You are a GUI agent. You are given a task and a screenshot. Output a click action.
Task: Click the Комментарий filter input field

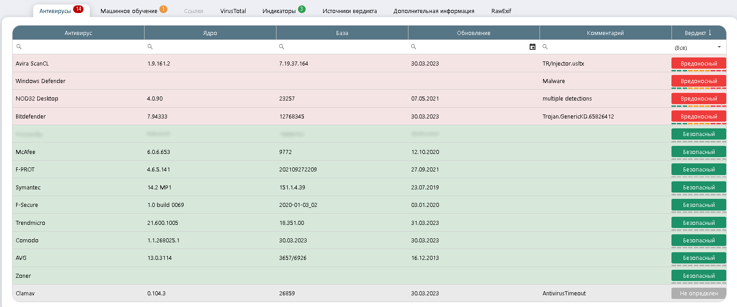[x=606, y=47]
